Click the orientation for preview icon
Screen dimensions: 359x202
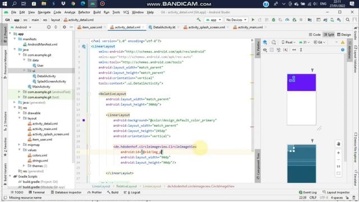pyautogui.click(x=274, y=42)
